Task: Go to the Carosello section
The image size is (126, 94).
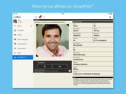Action: [23, 30]
